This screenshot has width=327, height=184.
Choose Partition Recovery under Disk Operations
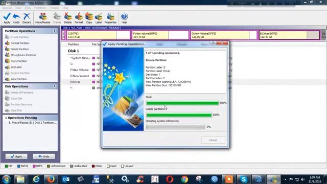coord(21,104)
